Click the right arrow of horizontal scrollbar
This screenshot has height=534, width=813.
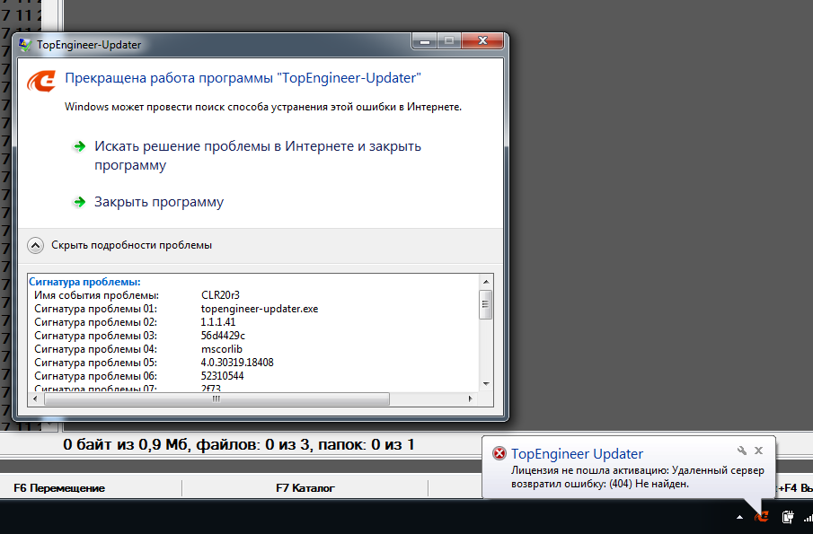(x=470, y=398)
